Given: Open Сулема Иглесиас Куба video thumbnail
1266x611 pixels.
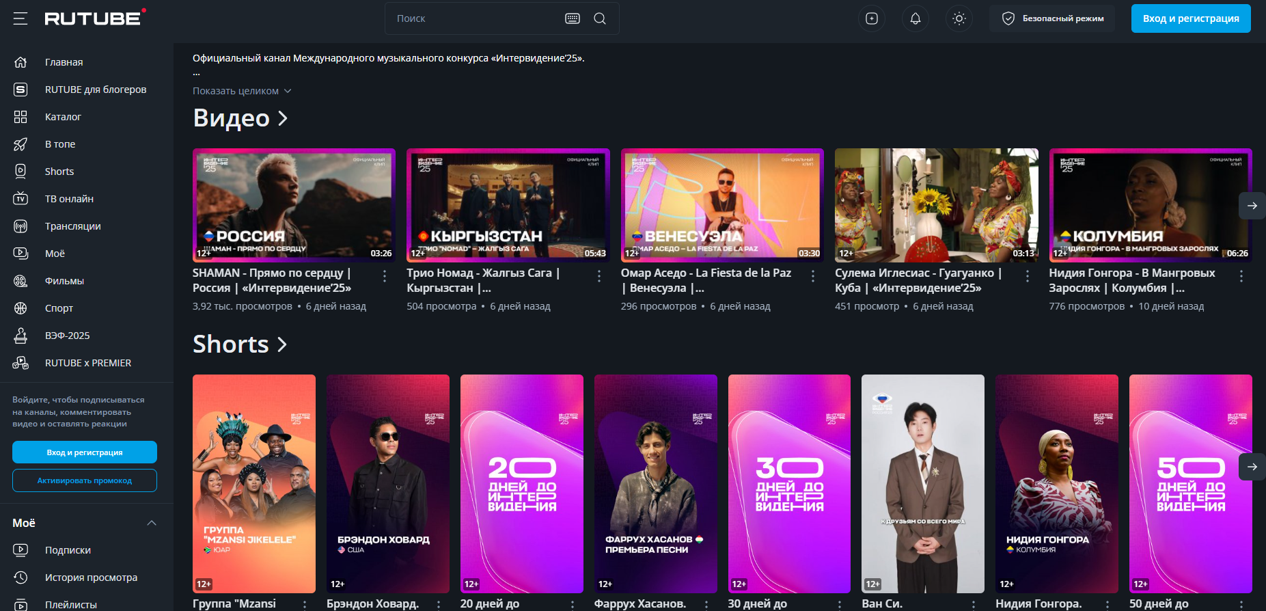Looking at the screenshot, I should 937,205.
